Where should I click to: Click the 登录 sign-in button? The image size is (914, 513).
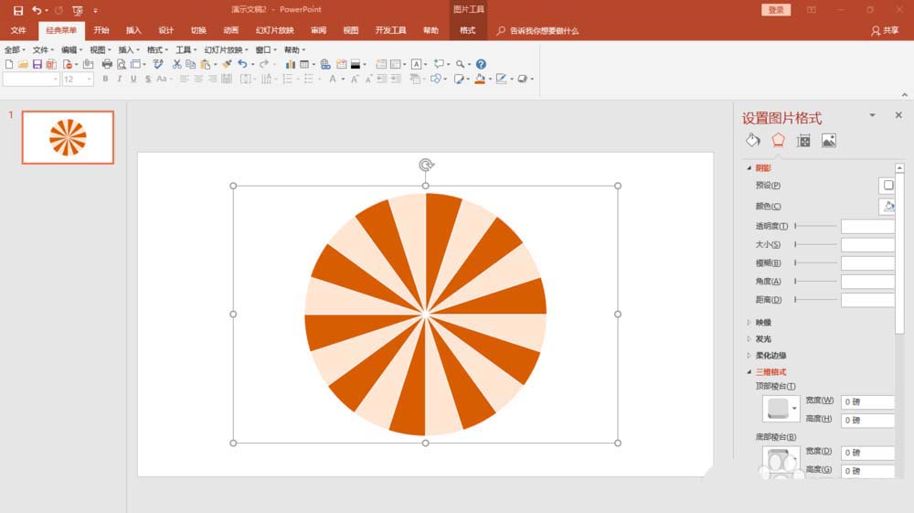pyautogui.click(x=776, y=10)
